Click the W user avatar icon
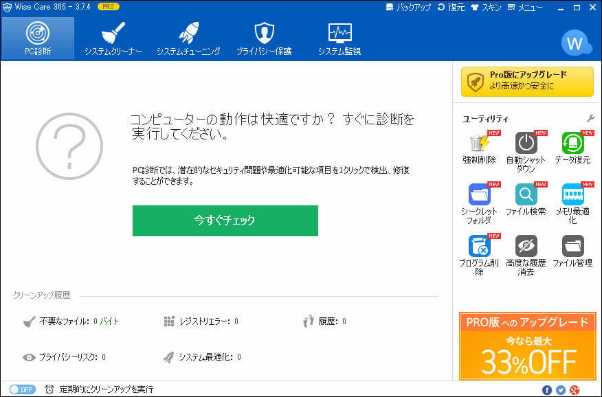The image size is (602, 397). 575,43
